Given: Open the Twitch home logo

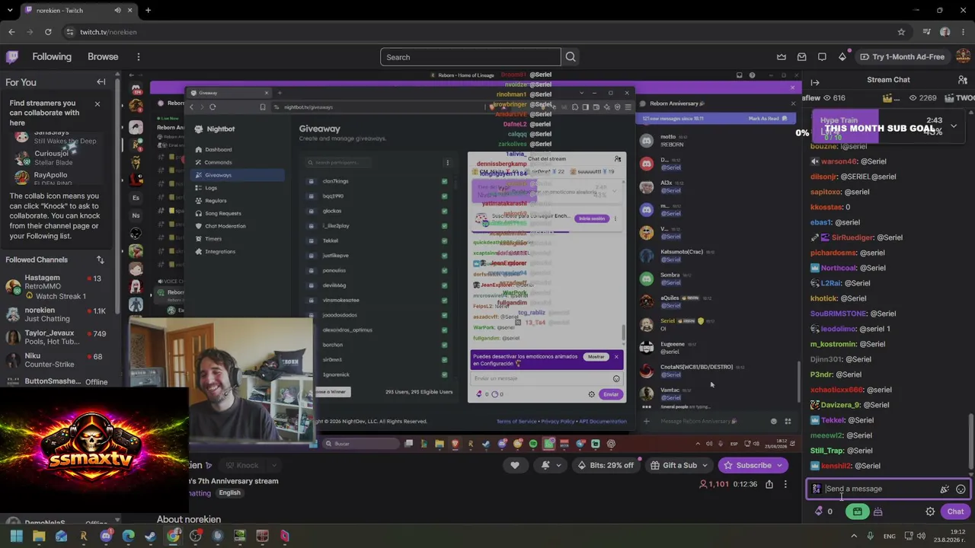Looking at the screenshot, I should 12,57.
